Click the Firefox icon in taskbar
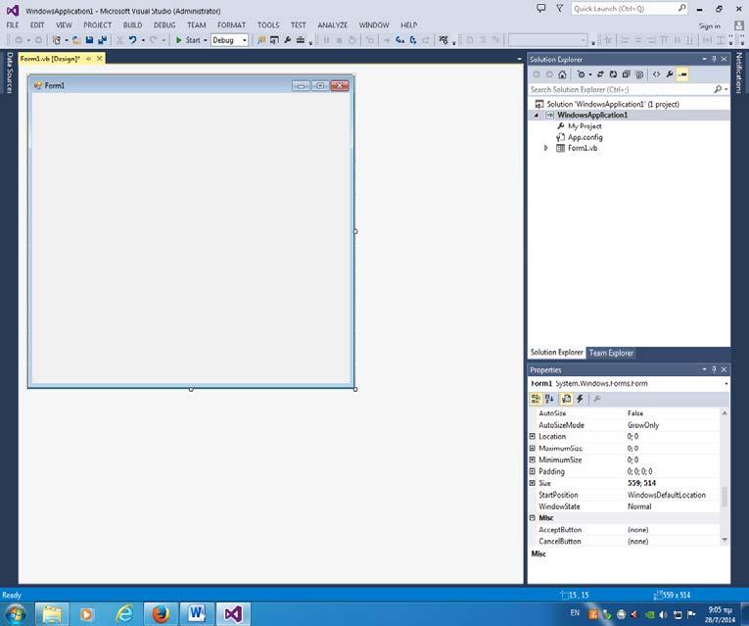The width and height of the screenshot is (749, 626). [161, 613]
